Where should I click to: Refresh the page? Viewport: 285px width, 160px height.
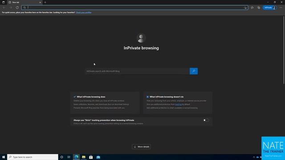17,8
